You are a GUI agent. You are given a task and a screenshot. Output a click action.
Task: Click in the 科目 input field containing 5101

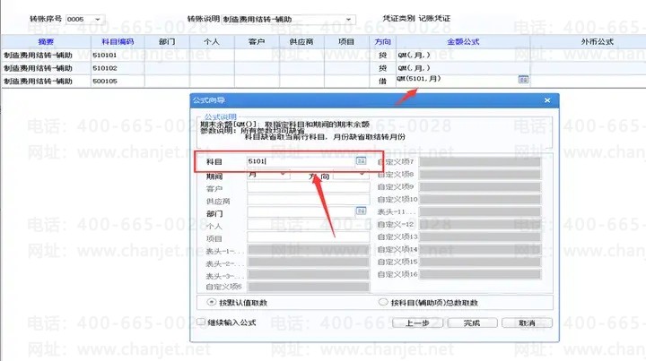tap(301, 161)
